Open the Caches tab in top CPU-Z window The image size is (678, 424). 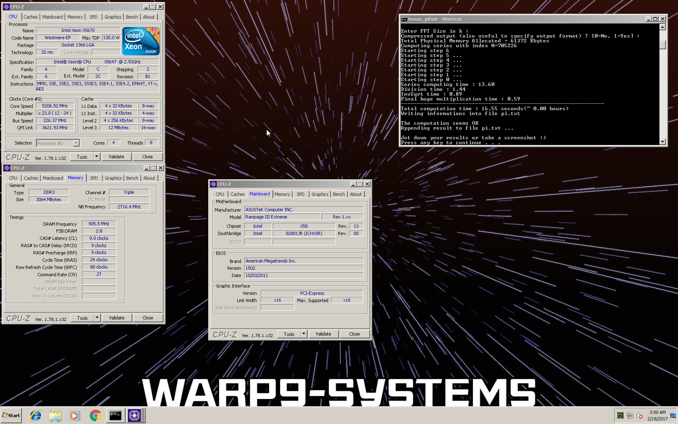tap(30, 17)
